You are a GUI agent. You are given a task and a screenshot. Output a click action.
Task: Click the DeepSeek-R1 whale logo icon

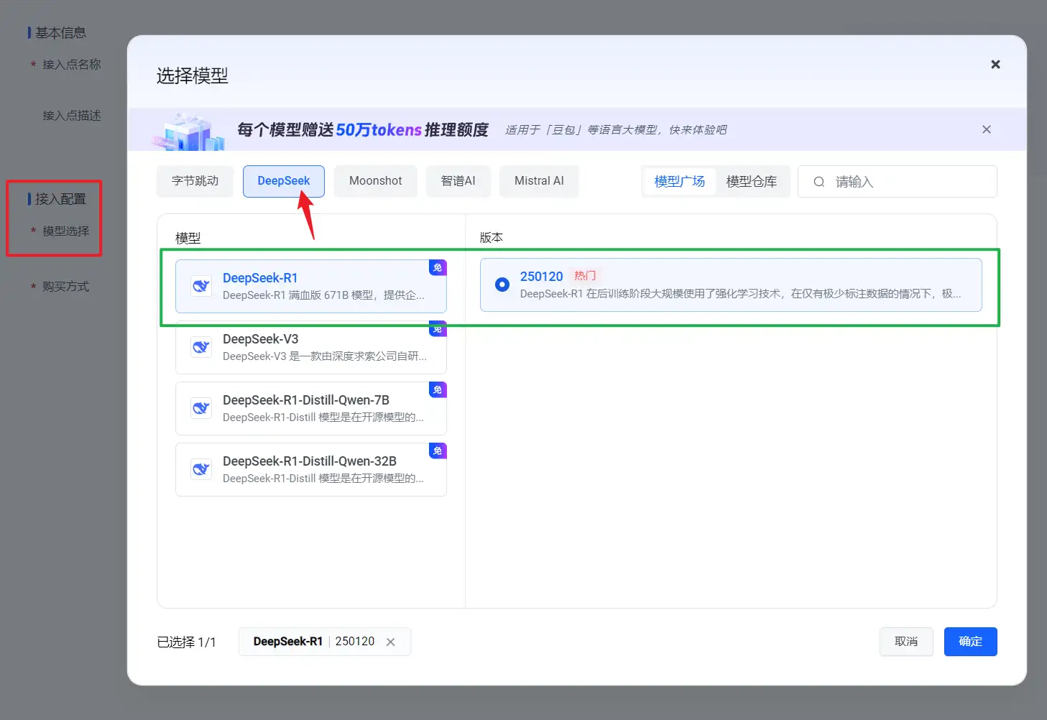tap(201, 286)
